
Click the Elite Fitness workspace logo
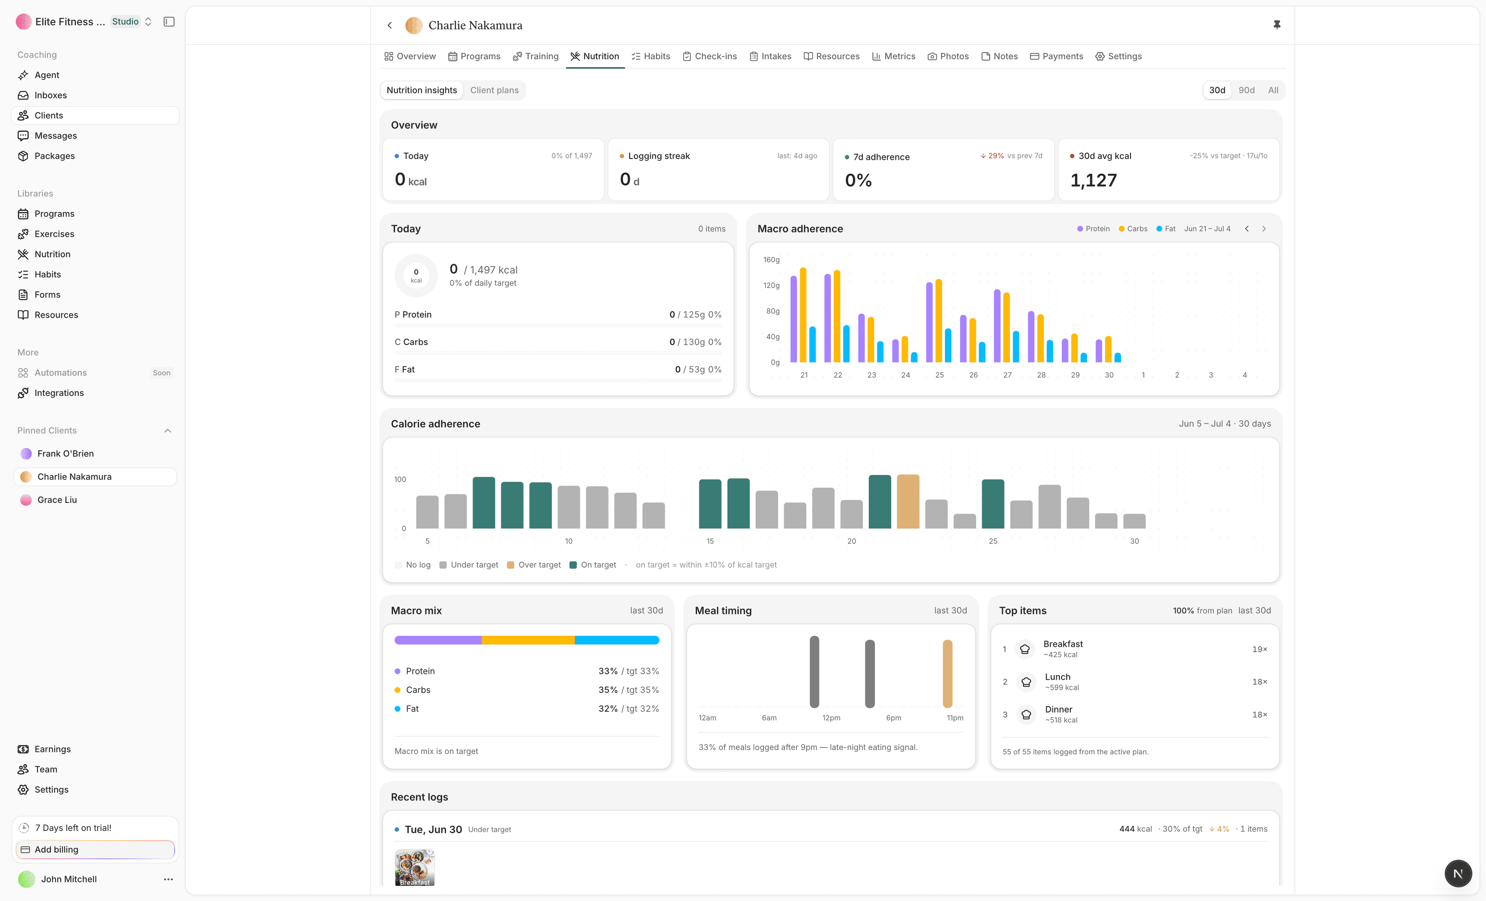(x=24, y=22)
